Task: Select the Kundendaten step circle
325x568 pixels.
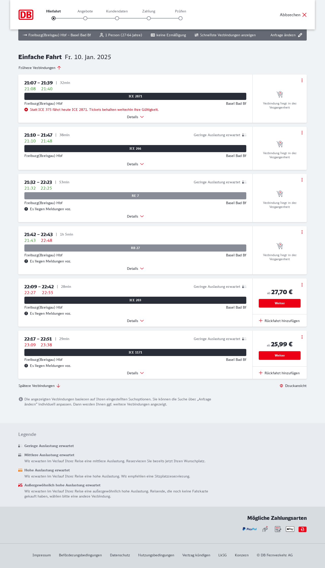Action: 117,18
